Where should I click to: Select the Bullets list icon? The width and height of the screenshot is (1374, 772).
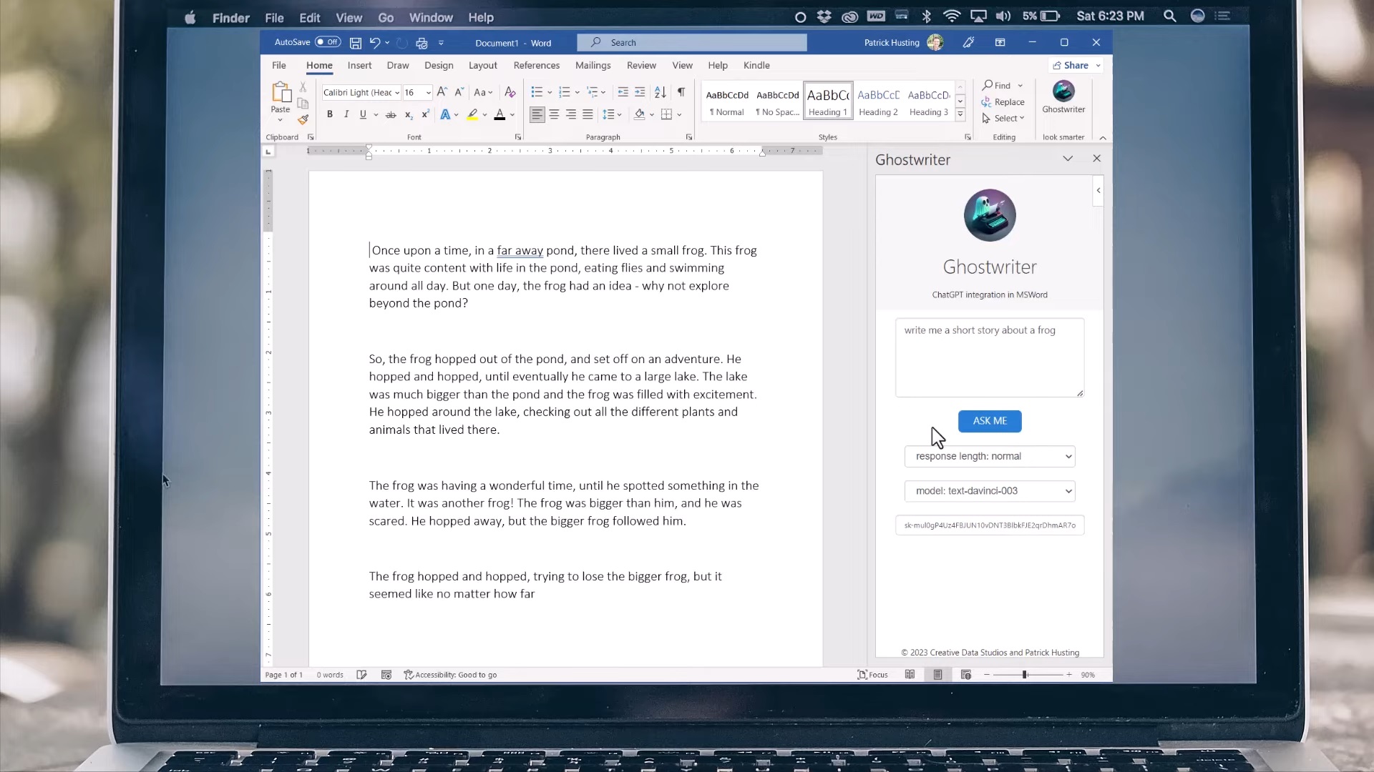click(537, 91)
